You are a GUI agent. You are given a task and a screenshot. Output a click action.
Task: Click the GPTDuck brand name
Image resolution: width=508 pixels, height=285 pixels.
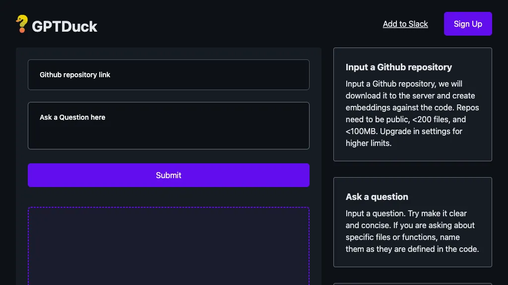[x=64, y=26]
